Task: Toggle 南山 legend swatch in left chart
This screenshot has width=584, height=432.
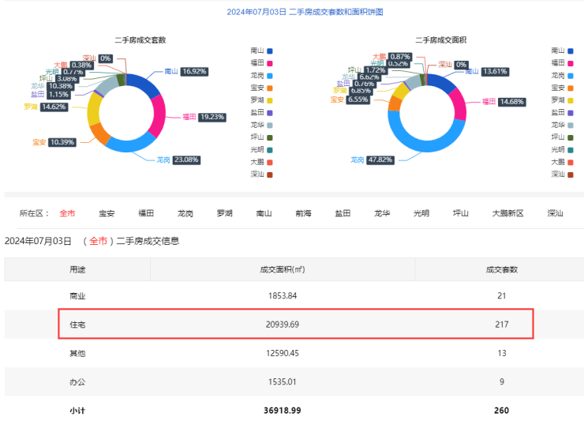Action: click(x=271, y=51)
